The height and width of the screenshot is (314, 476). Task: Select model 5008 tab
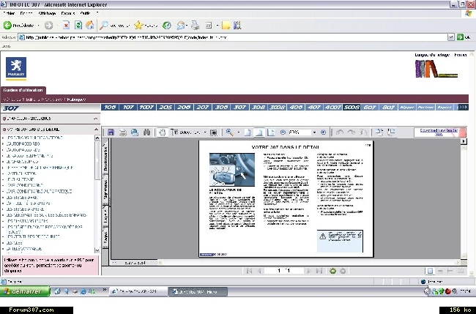(352, 108)
